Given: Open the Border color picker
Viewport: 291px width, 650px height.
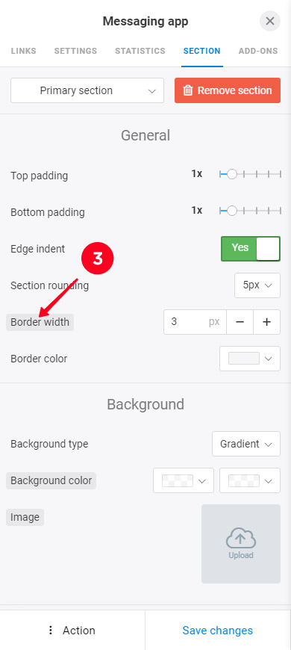Looking at the screenshot, I should point(250,359).
